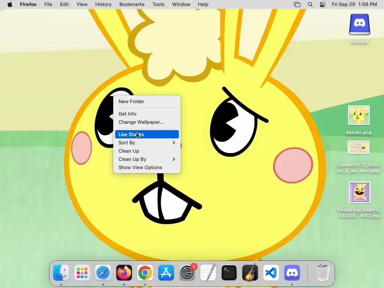Open Control Center in menu bar

pyautogui.click(x=322, y=4)
